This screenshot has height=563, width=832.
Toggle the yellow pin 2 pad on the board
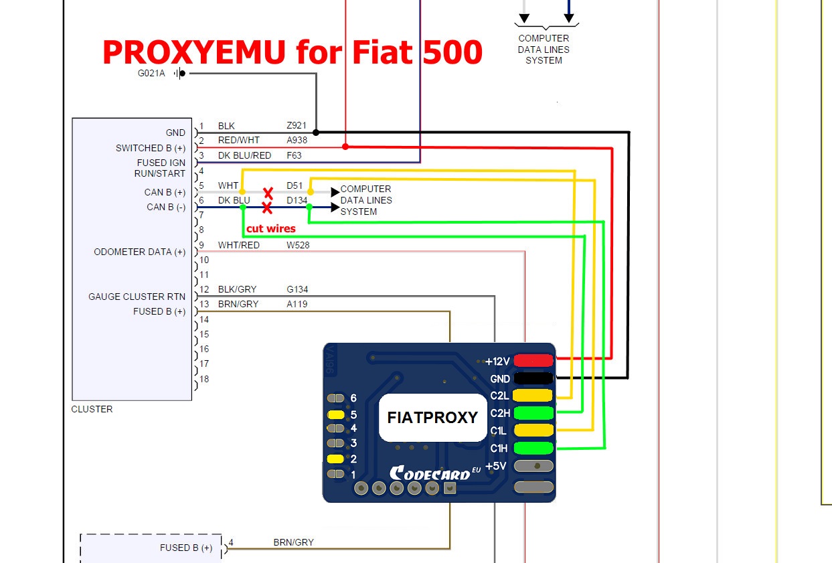coord(337,459)
